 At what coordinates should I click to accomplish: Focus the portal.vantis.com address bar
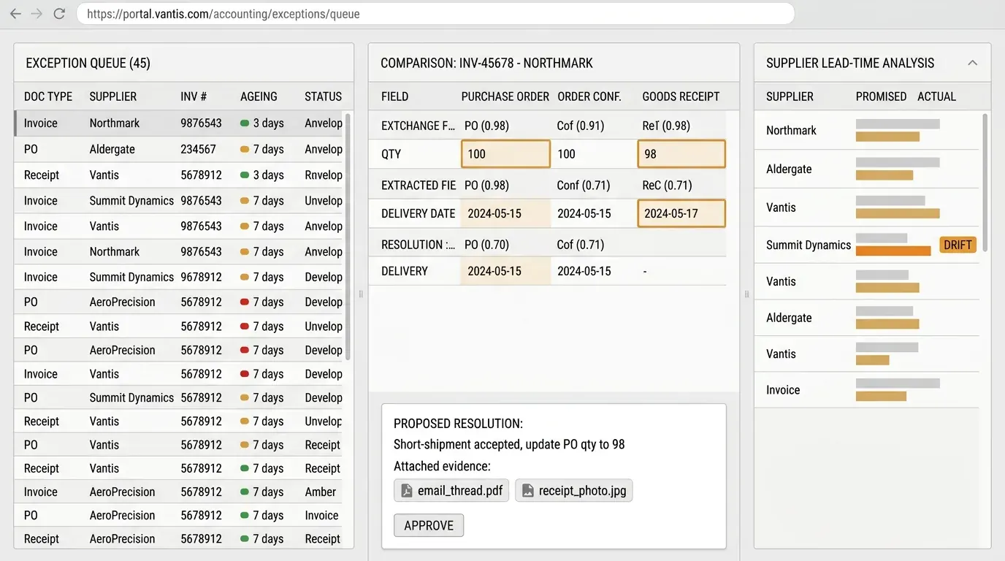(x=435, y=14)
